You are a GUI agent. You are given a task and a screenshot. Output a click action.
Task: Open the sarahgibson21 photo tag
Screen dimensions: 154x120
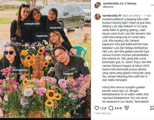tap(32, 24)
